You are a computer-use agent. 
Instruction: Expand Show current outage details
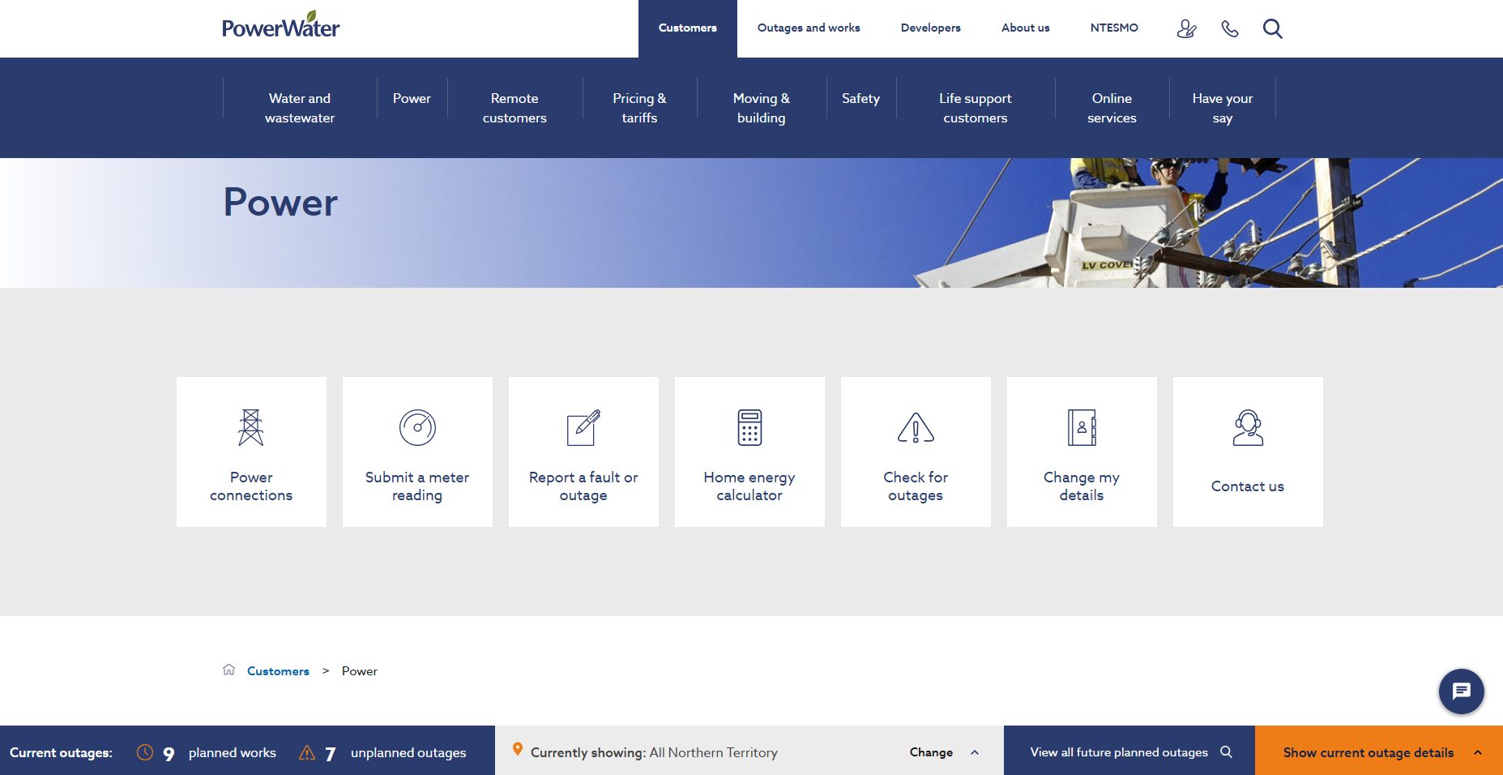click(1379, 751)
